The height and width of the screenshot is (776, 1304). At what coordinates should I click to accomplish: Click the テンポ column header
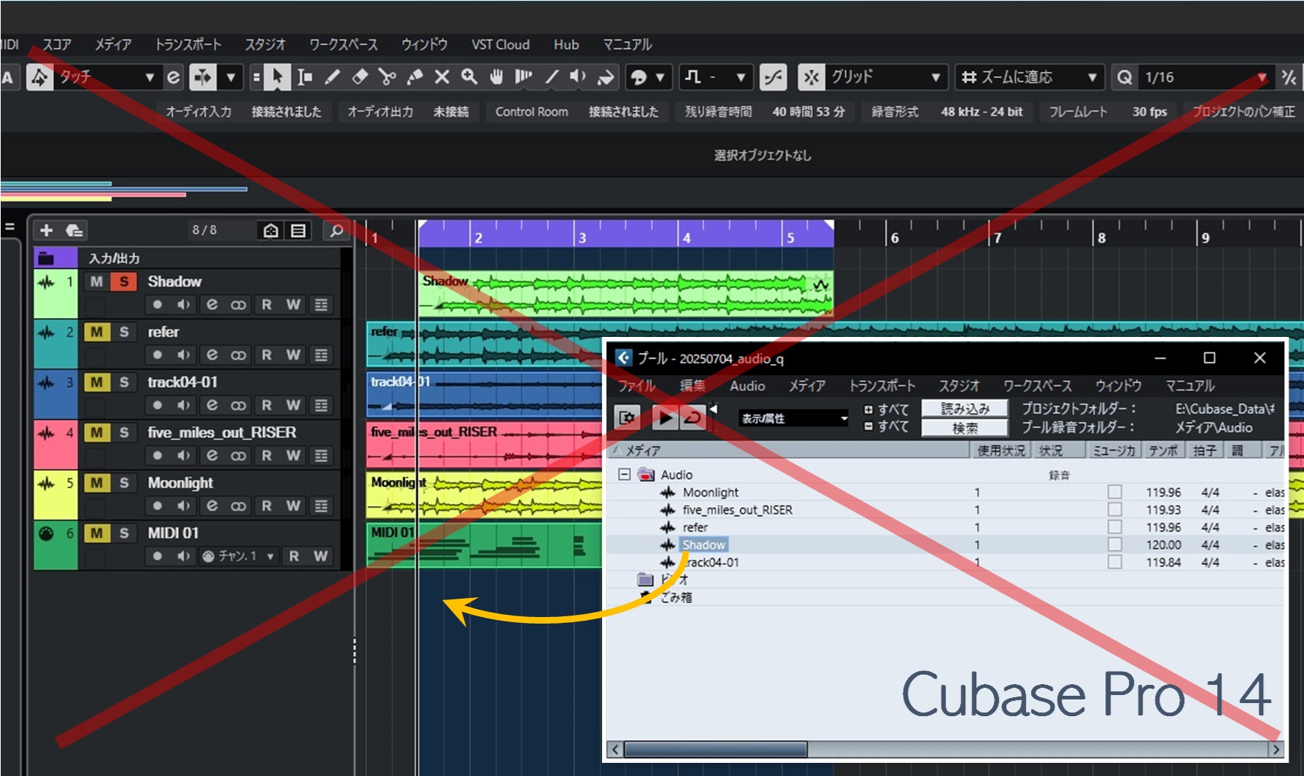point(1163,451)
